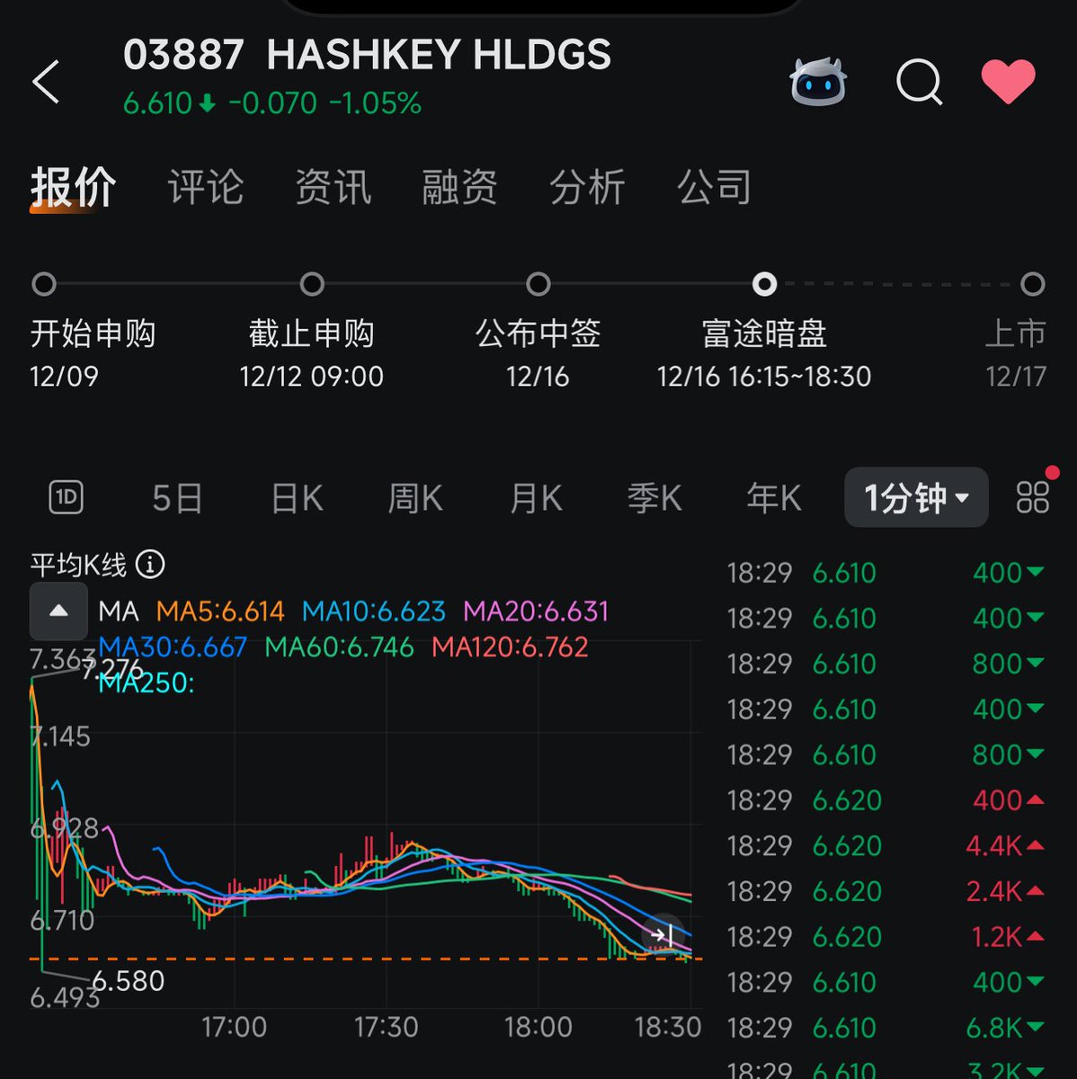Image resolution: width=1077 pixels, height=1079 pixels.
Task: Open the 1分钟 timeframe dropdown
Action: click(x=914, y=496)
